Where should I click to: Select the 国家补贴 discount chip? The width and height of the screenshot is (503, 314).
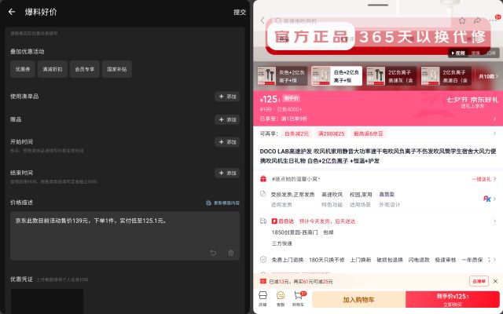(117, 69)
